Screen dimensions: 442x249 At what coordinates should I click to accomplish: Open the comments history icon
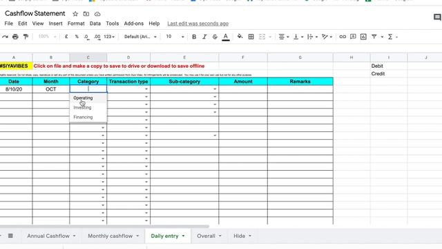click(x=437, y=17)
